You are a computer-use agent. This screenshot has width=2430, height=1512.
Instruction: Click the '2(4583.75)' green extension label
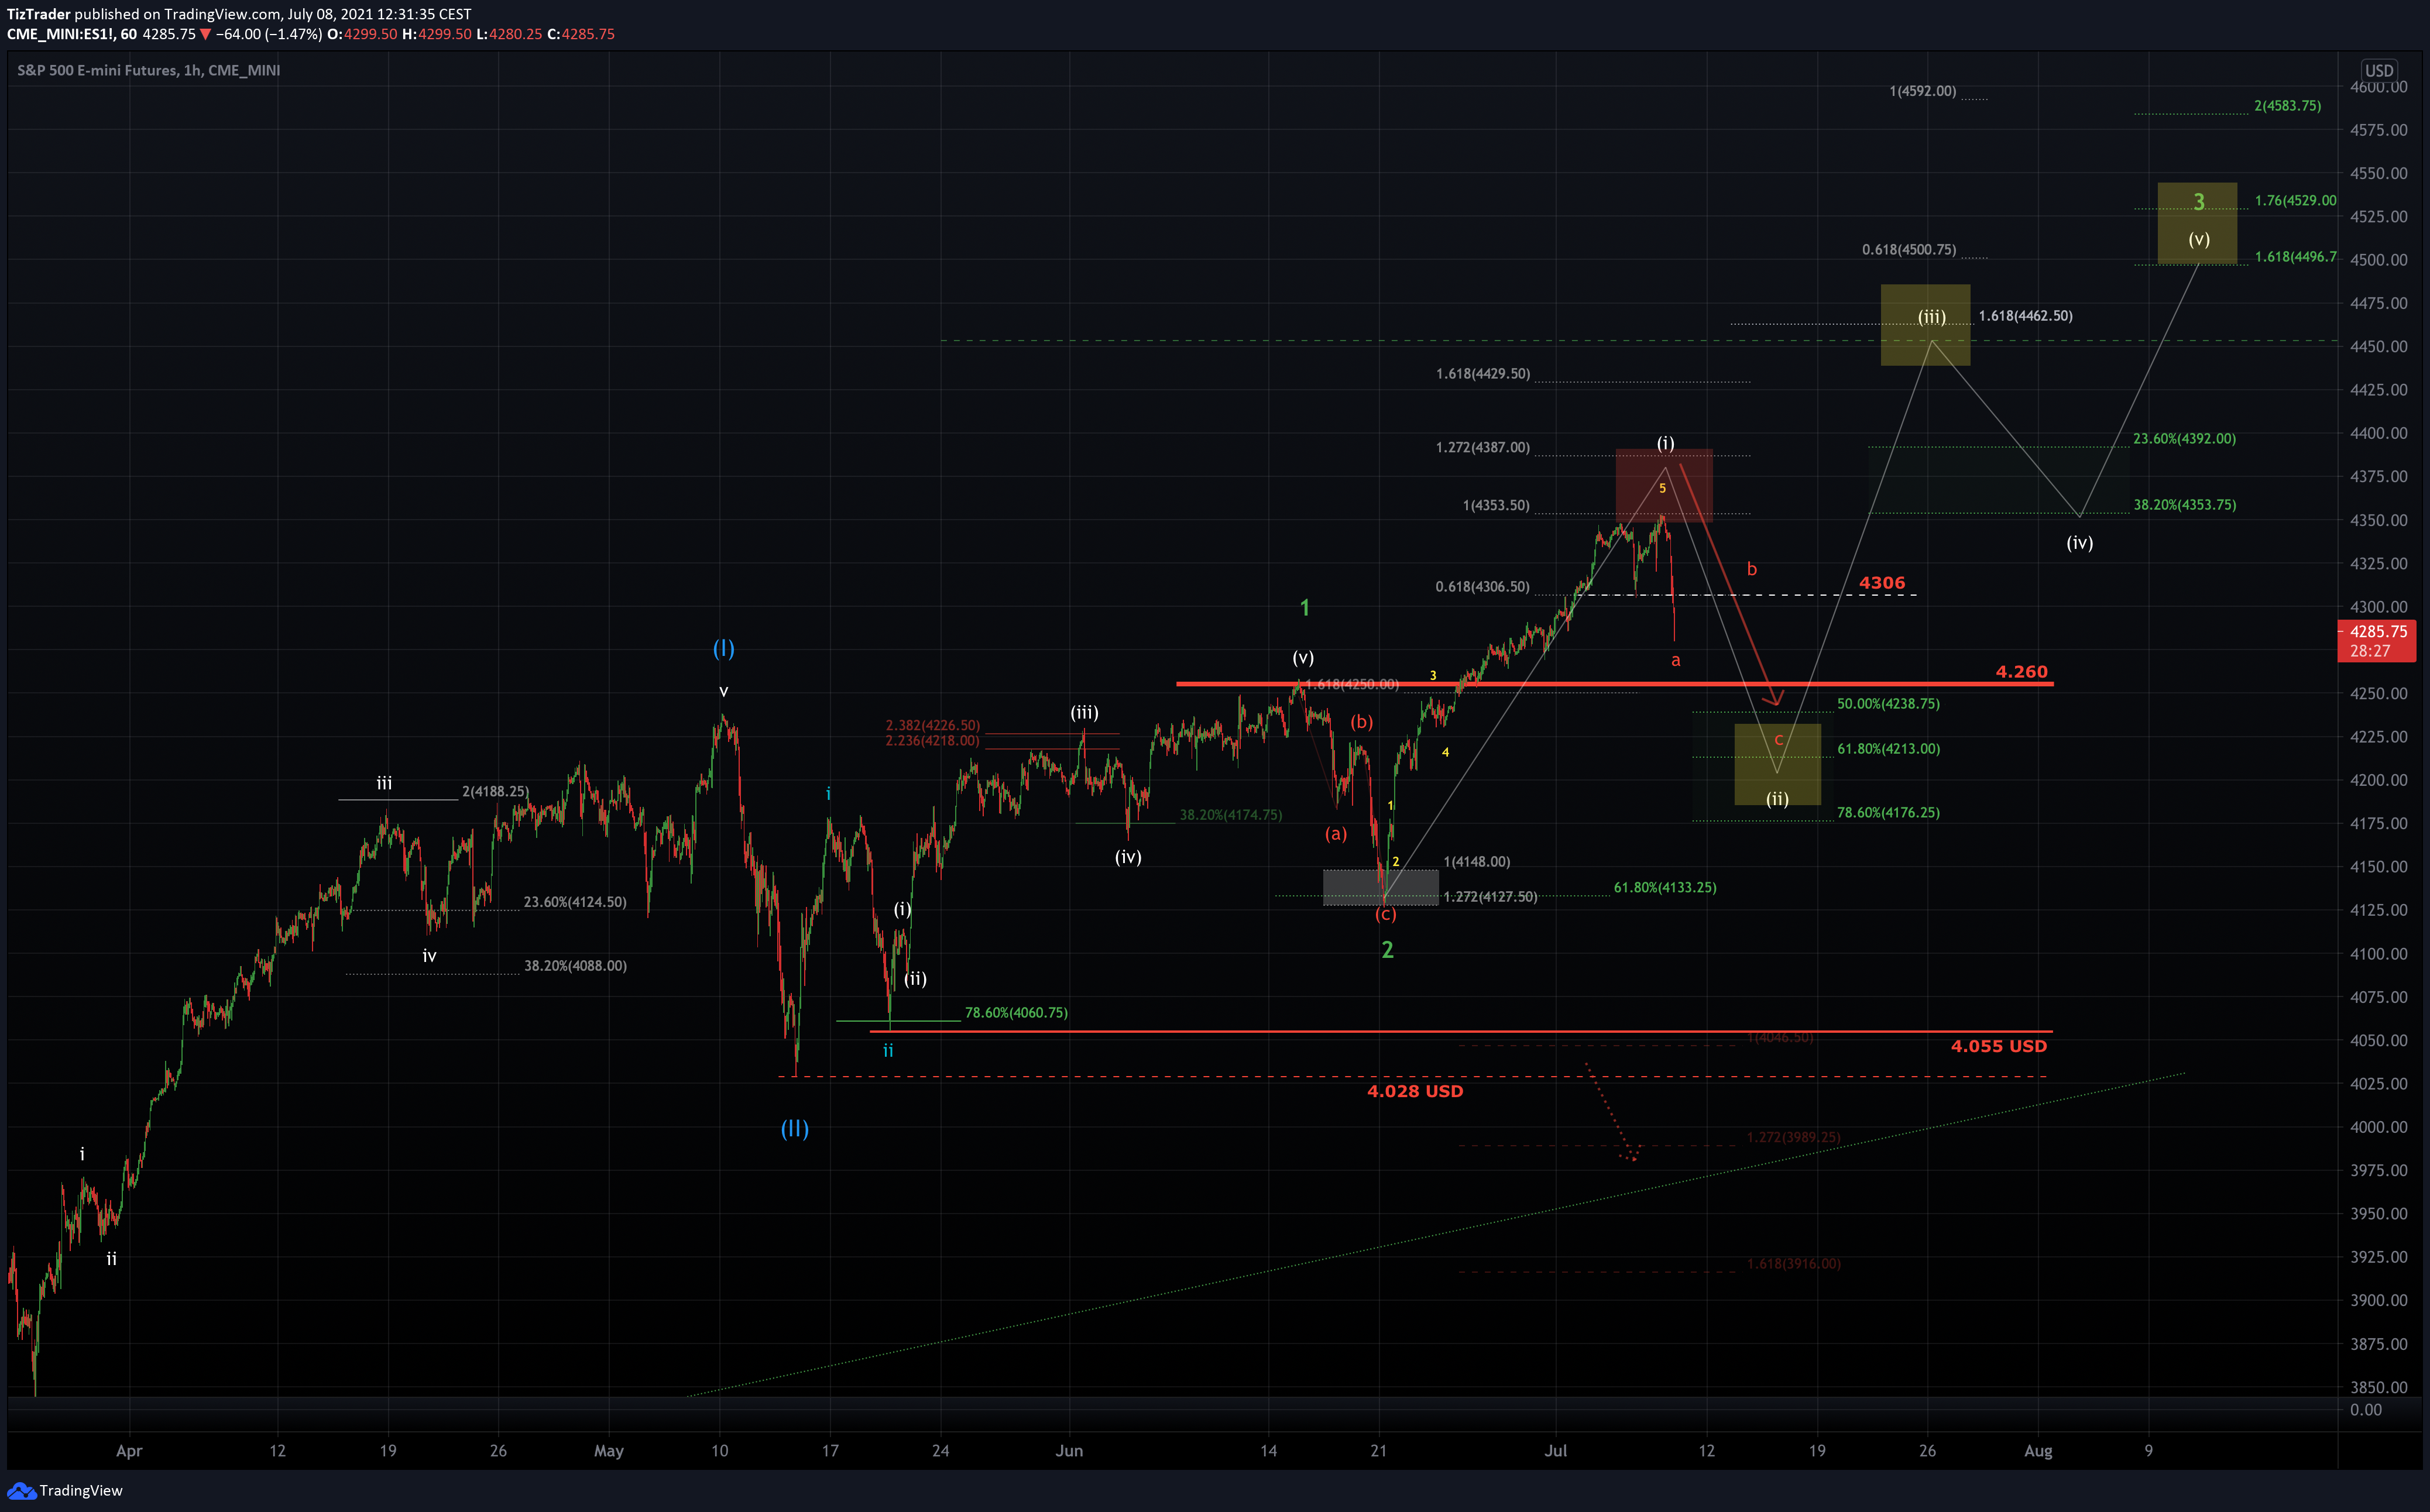pos(2287,106)
